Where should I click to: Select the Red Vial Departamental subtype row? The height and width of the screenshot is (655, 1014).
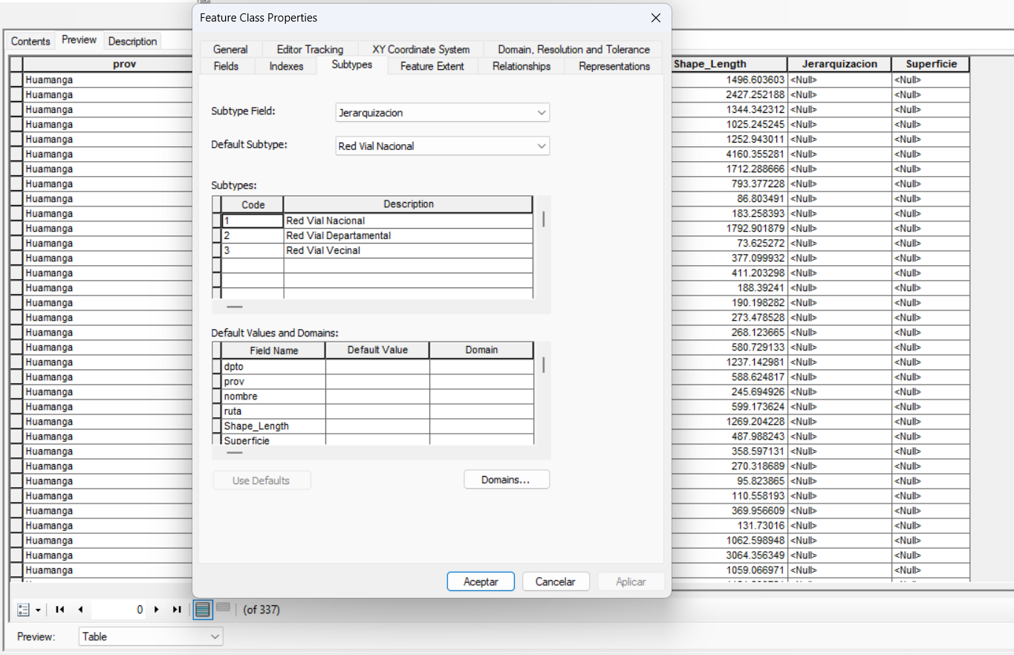tap(338, 235)
